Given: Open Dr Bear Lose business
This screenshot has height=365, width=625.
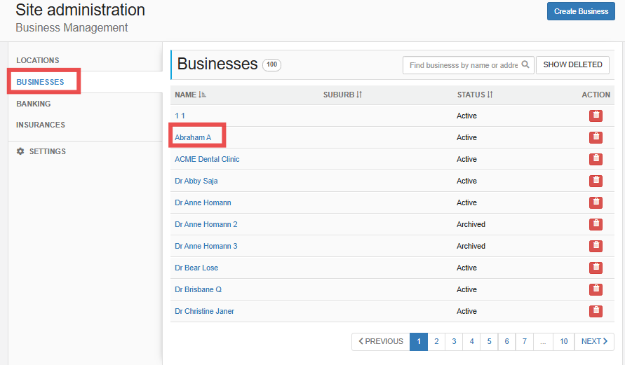Looking at the screenshot, I should click(196, 268).
